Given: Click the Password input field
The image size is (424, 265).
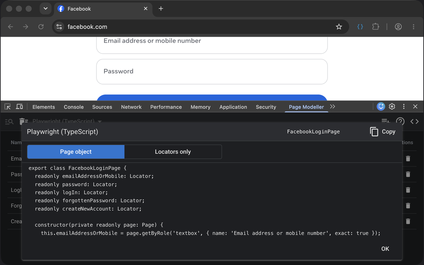Looking at the screenshot, I should (212, 72).
